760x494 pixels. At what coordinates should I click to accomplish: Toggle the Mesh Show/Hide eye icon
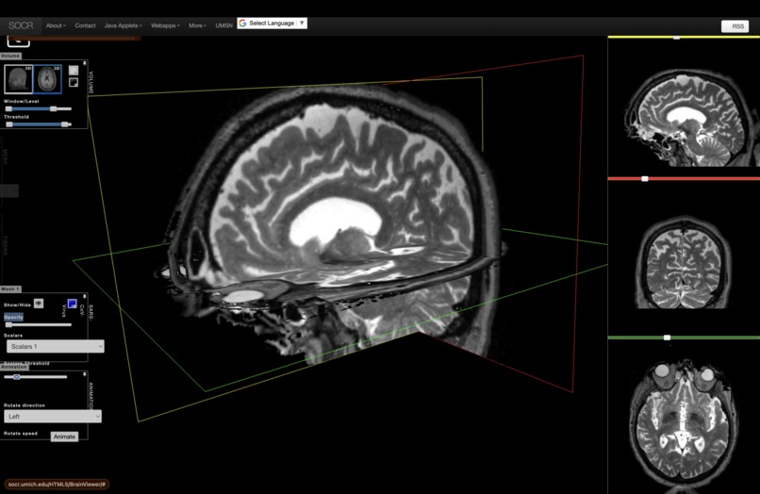pos(39,304)
